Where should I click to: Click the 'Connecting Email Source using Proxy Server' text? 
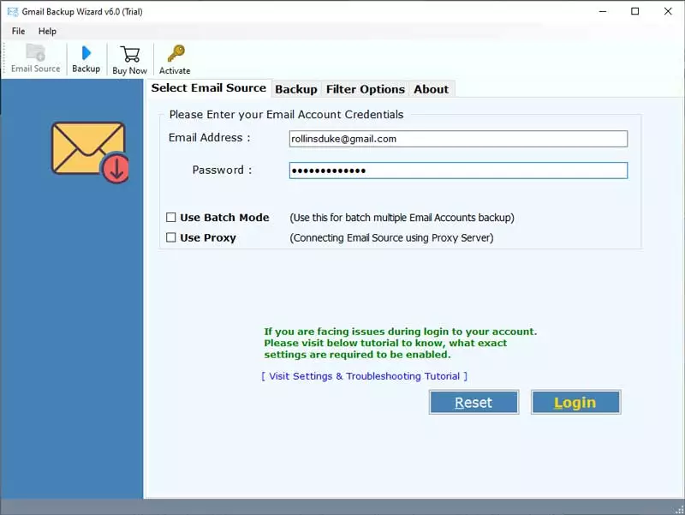391,237
